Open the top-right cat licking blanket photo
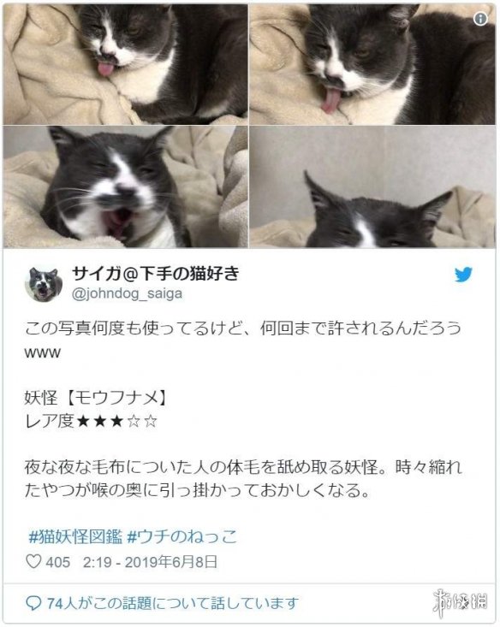Viewport: 500px width, 627px height. (x=372, y=64)
